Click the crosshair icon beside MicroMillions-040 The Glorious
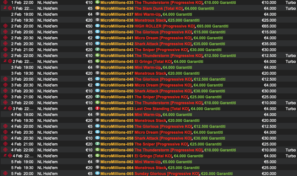297x176 pixels. click(x=6, y=32)
